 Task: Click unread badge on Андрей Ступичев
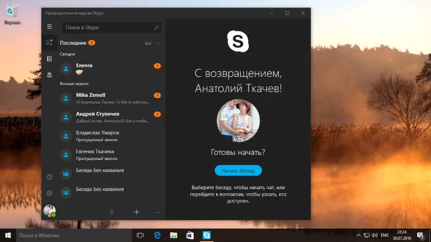157,114
